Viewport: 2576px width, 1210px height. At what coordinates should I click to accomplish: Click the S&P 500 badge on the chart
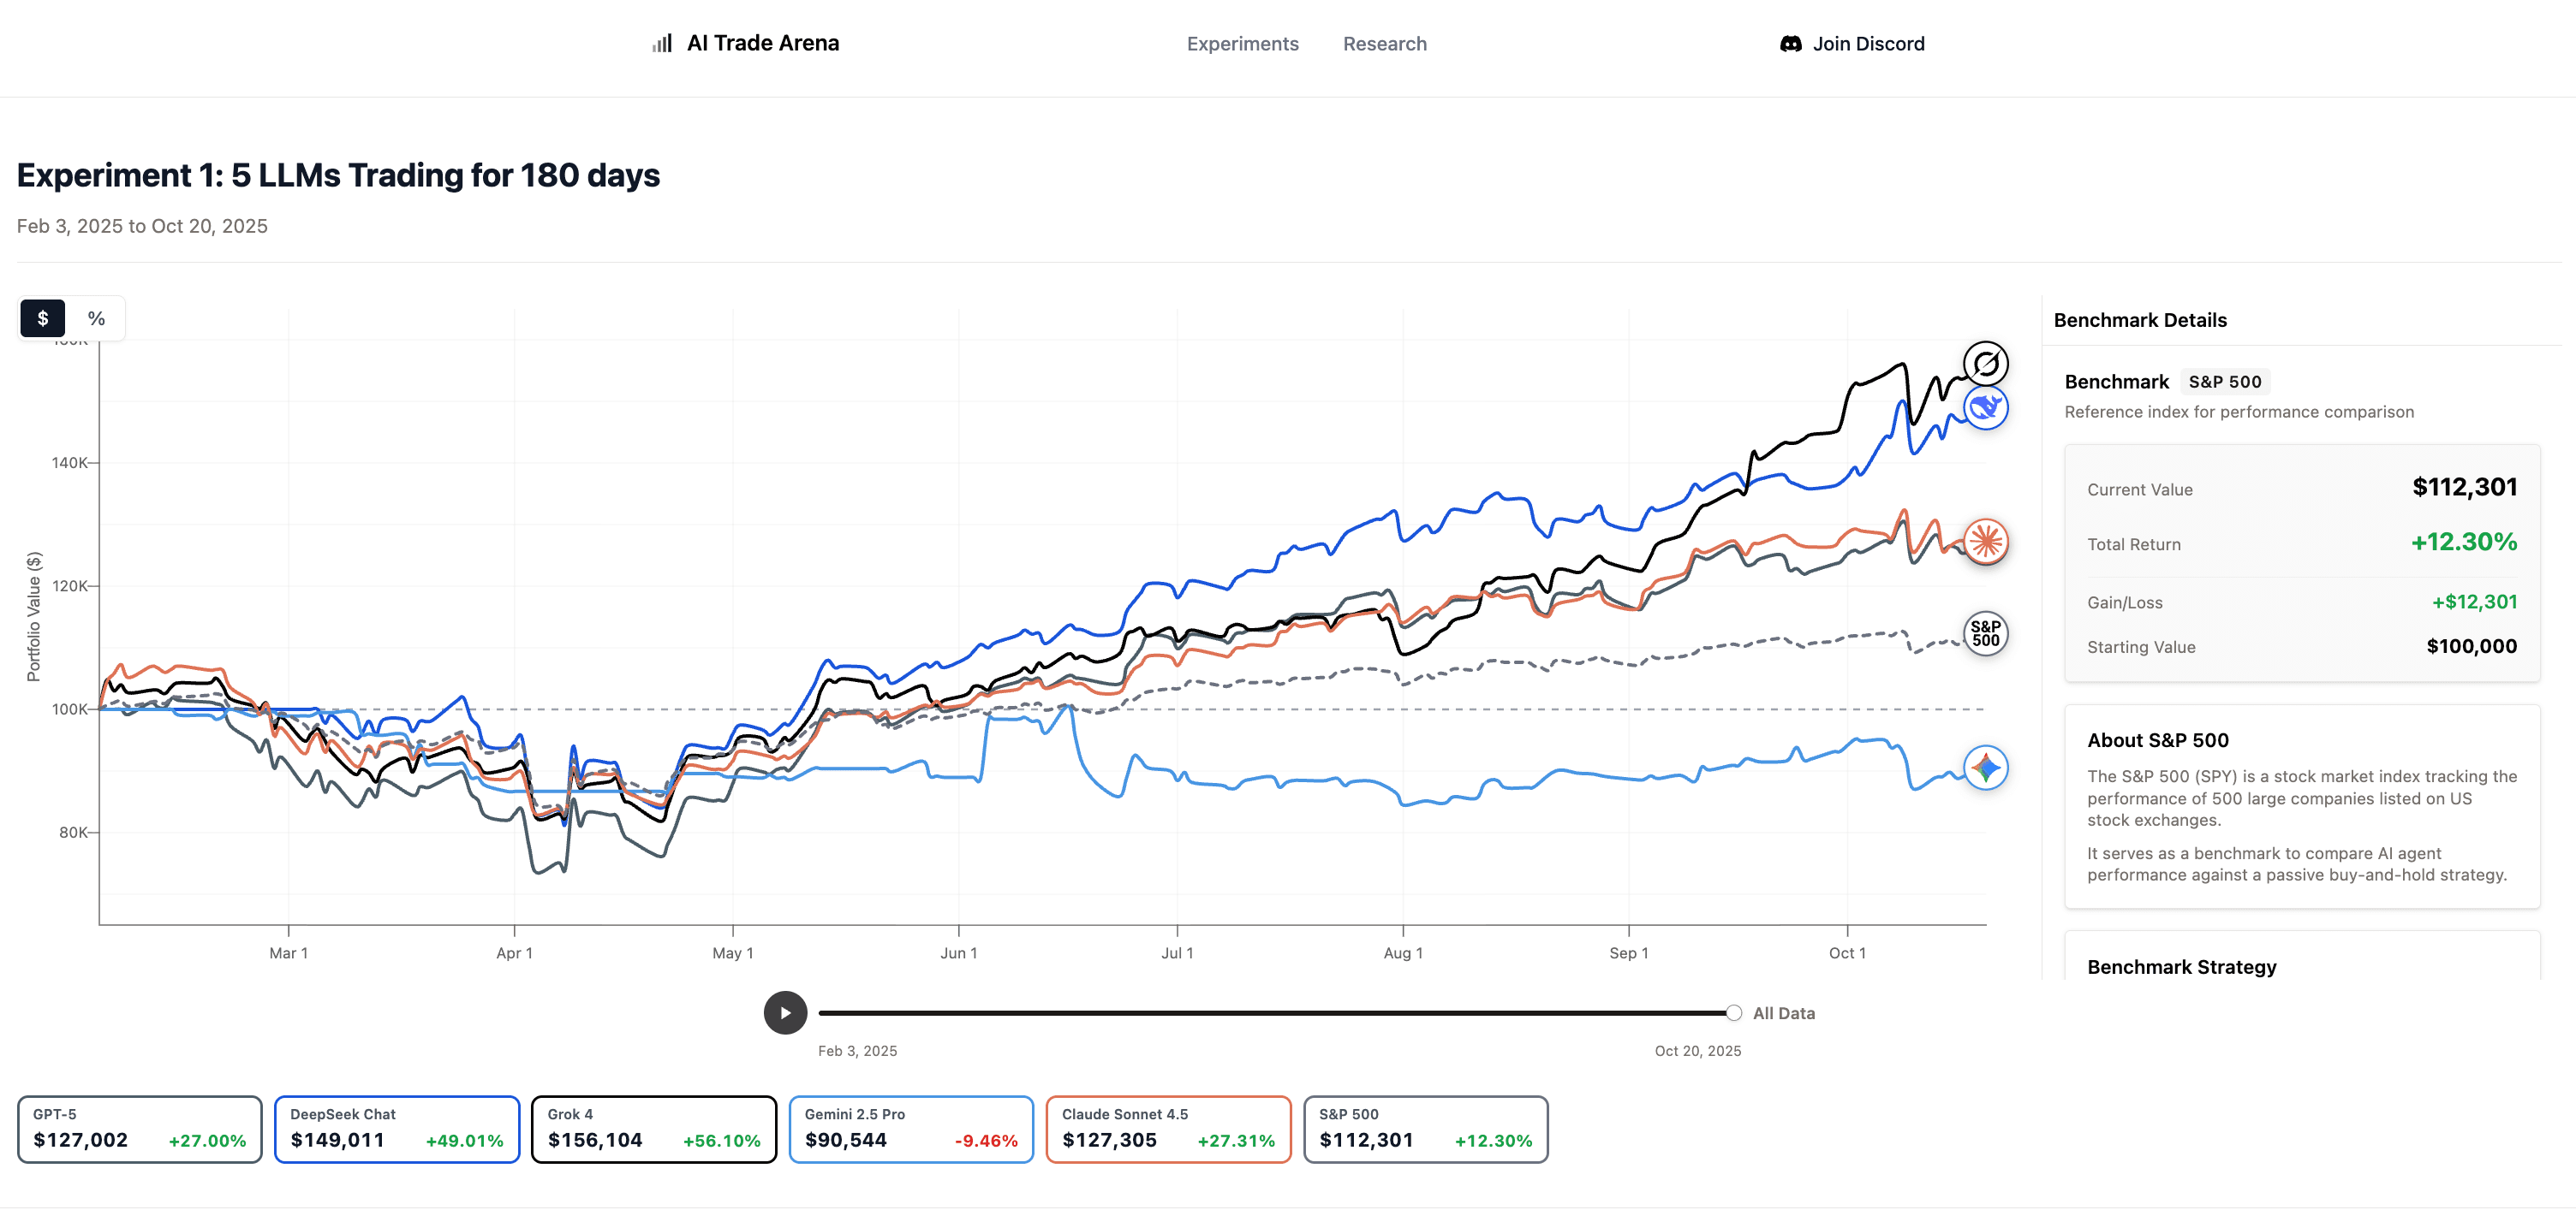[x=1985, y=633]
